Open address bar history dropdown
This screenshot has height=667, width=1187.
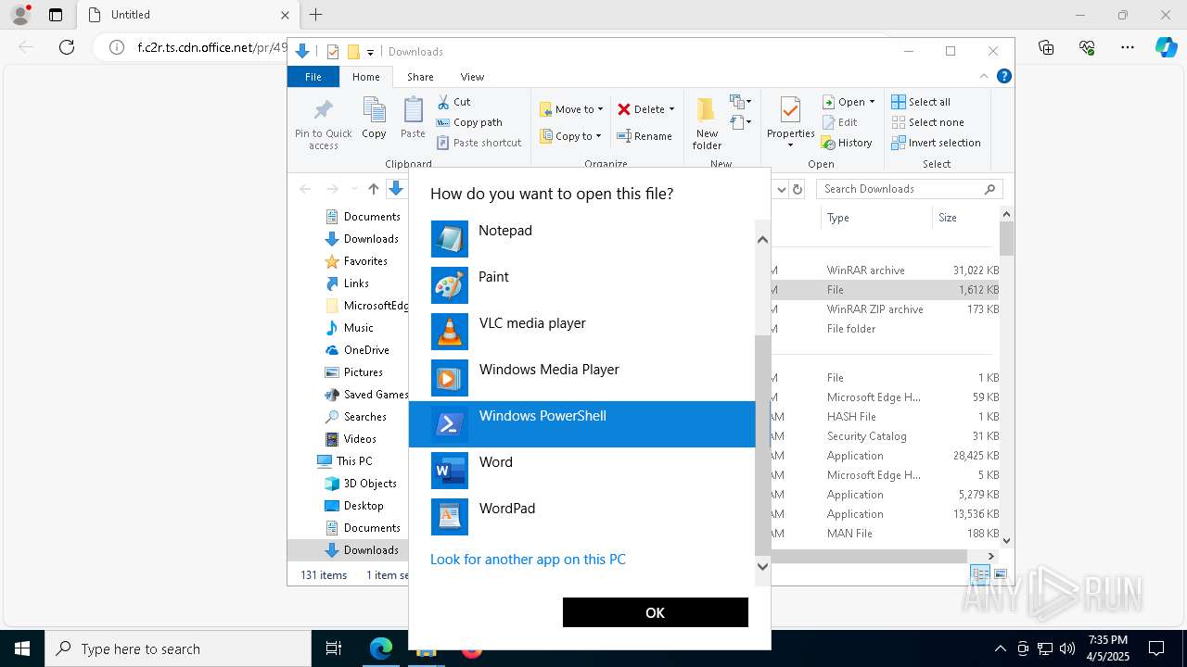782,189
